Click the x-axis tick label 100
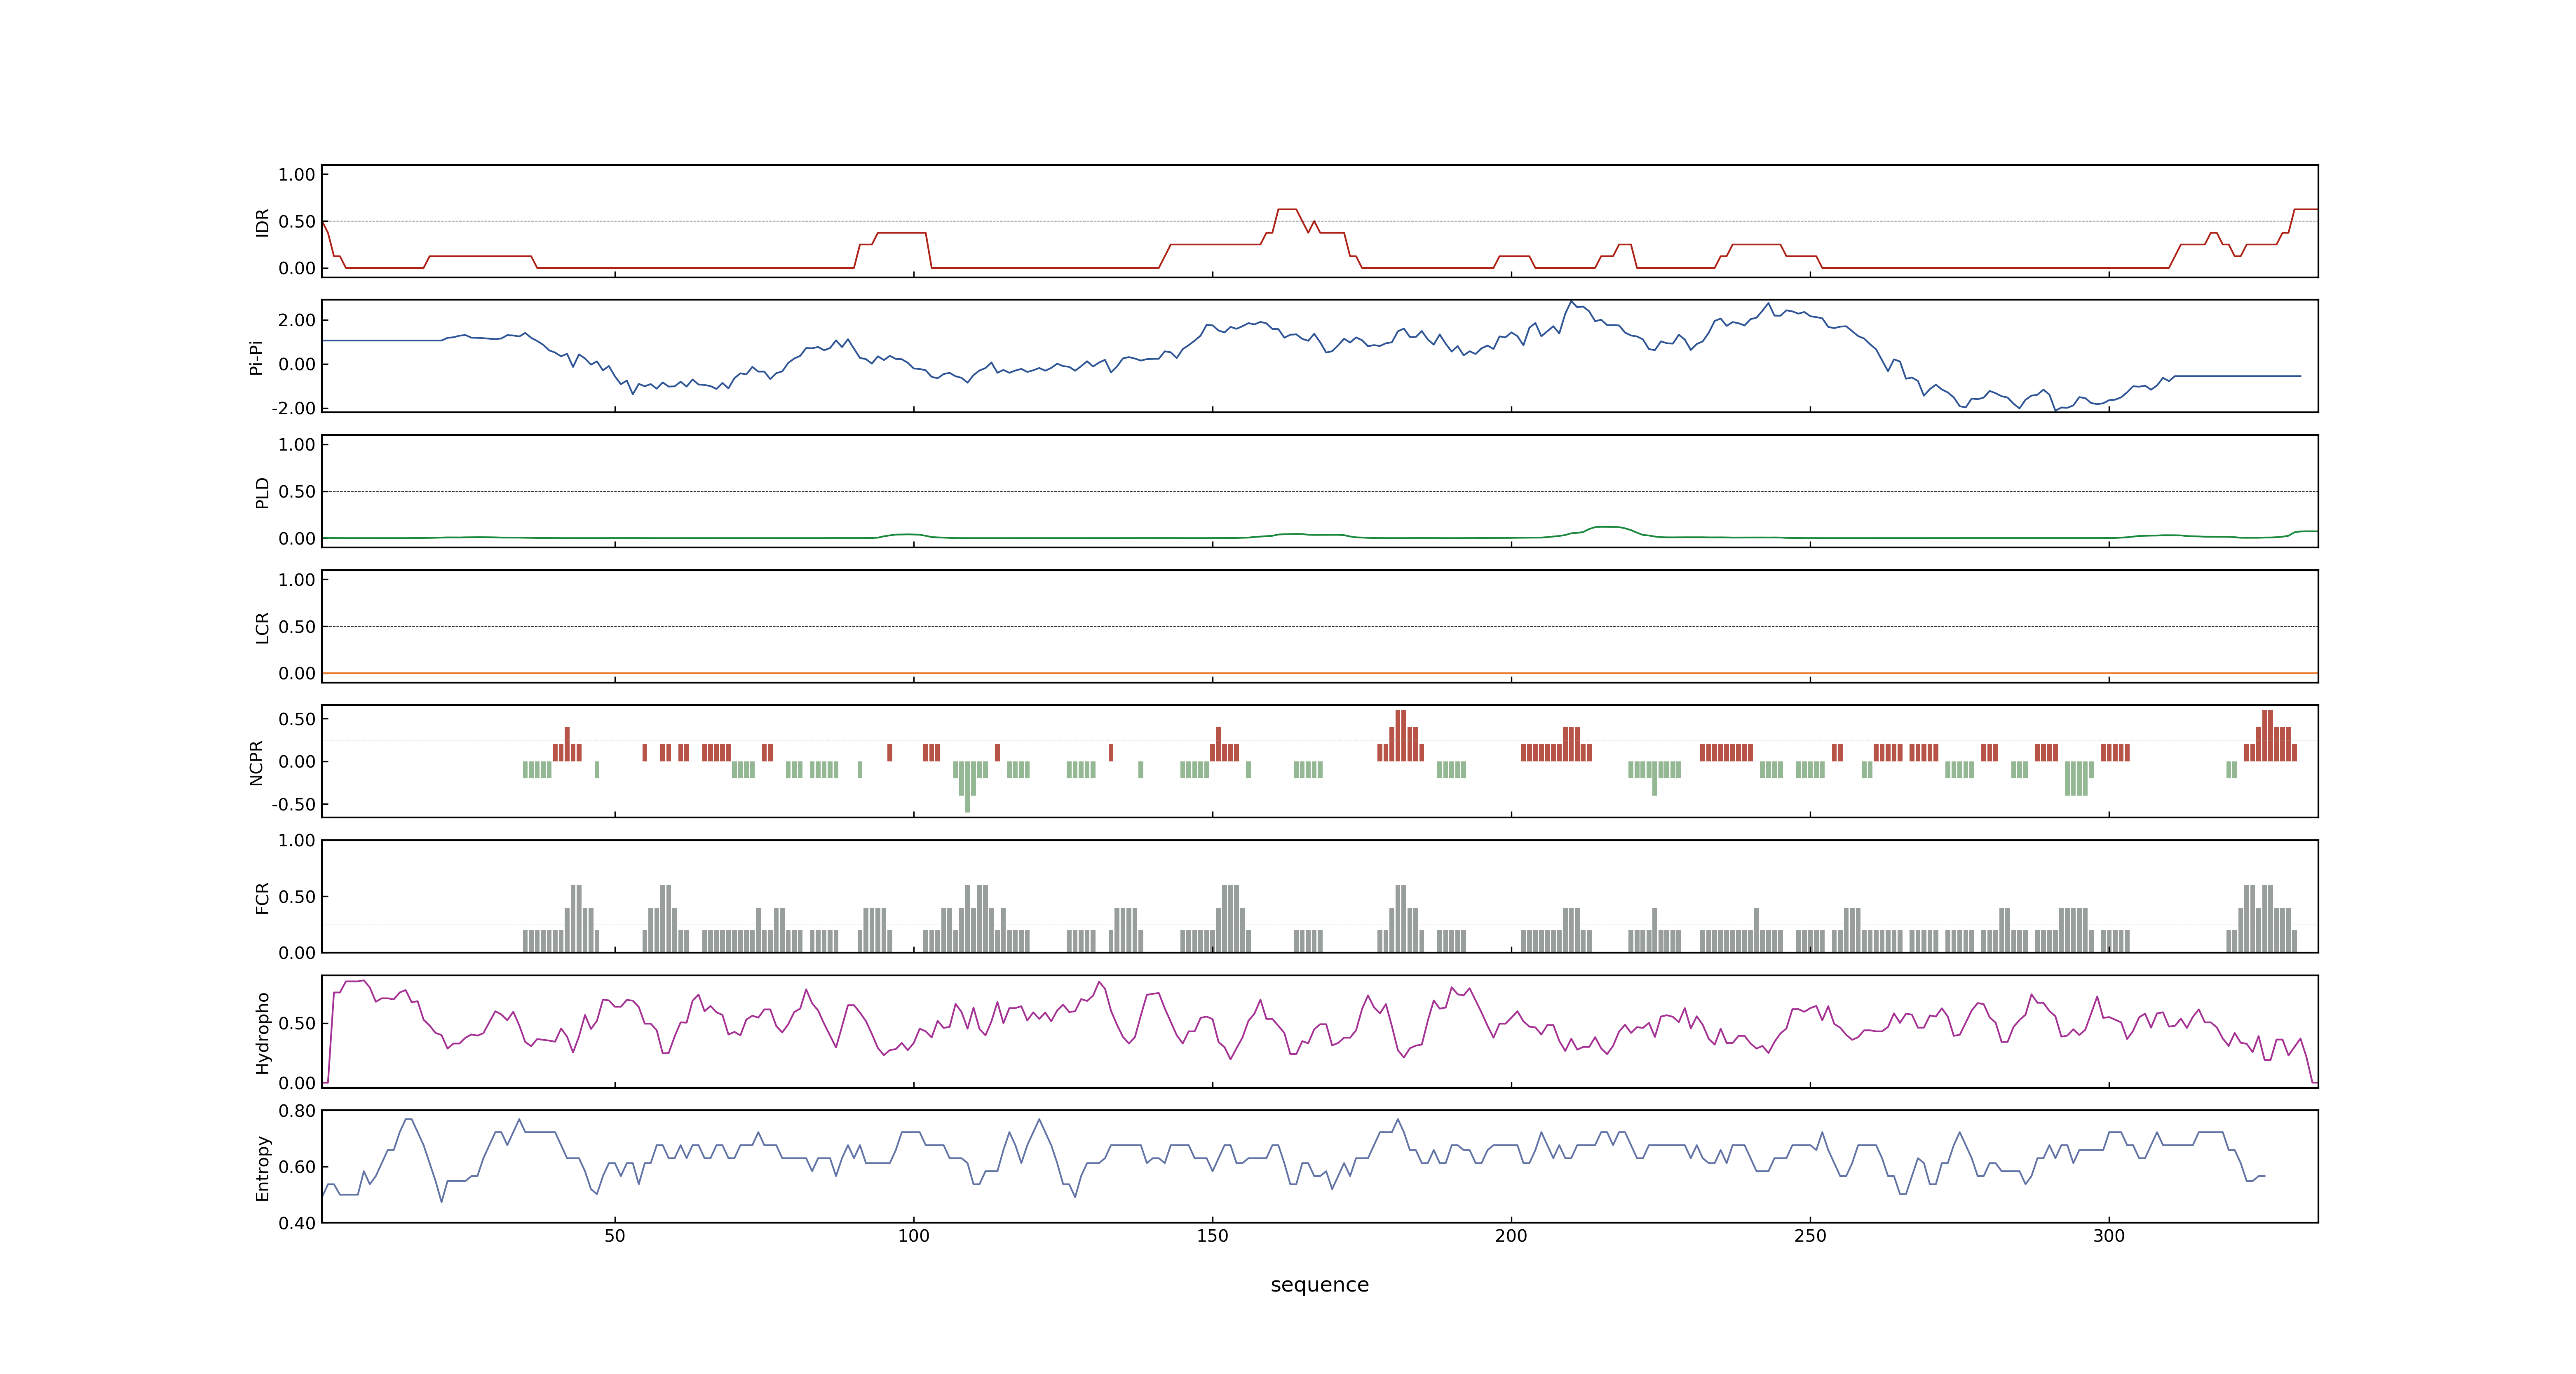Screen dimensions: 2576x1374 click(914, 1236)
